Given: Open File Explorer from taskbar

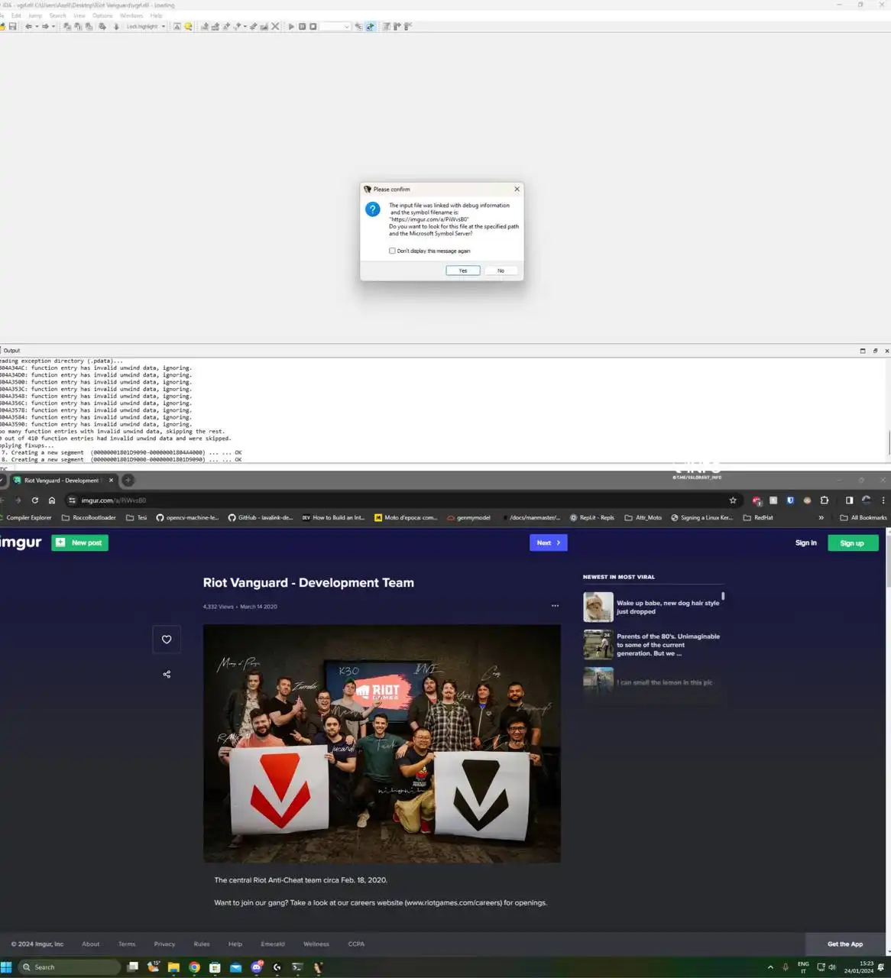Looking at the screenshot, I should pyautogui.click(x=173, y=967).
